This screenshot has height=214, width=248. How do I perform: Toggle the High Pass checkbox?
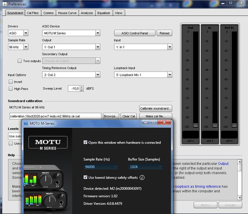(x=10, y=89)
